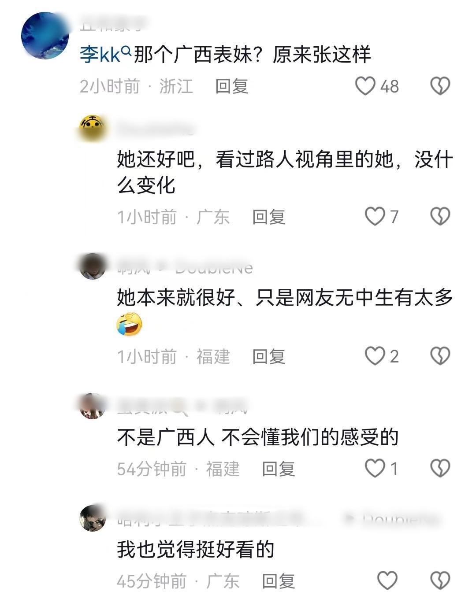The image size is (476, 610).
Task: Open the blue sky avatar profile
Action: click(x=45, y=36)
